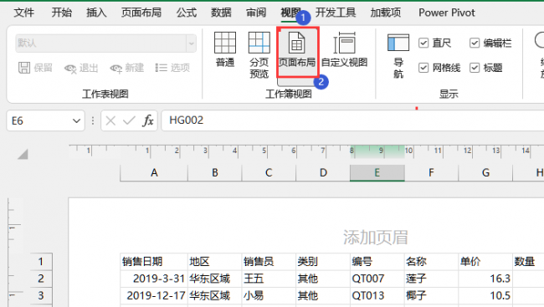Click header cell 数量
Image resolution: width=544 pixels, height=307 pixels.
click(528, 262)
